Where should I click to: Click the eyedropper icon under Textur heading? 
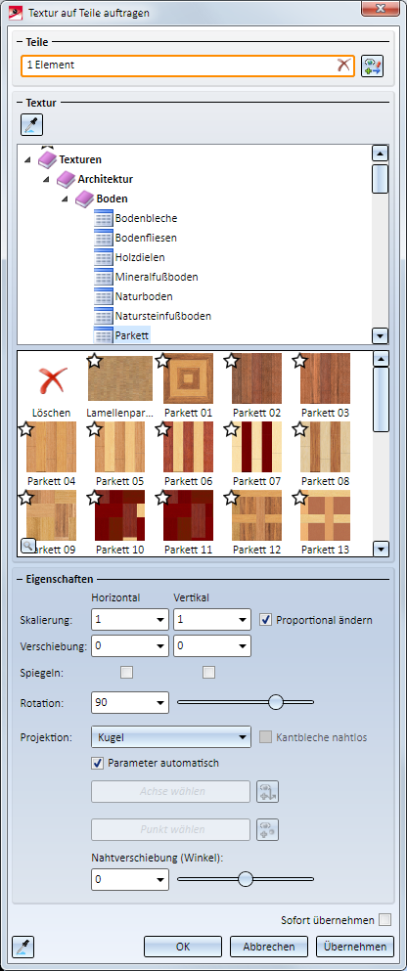pyautogui.click(x=31, y=124)
